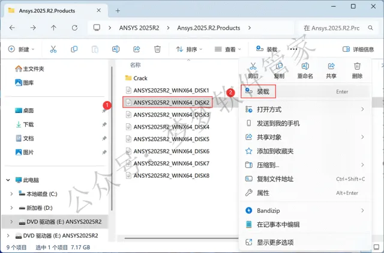Select file ANSYS2025R2_WINX64_DISK1

167,90
